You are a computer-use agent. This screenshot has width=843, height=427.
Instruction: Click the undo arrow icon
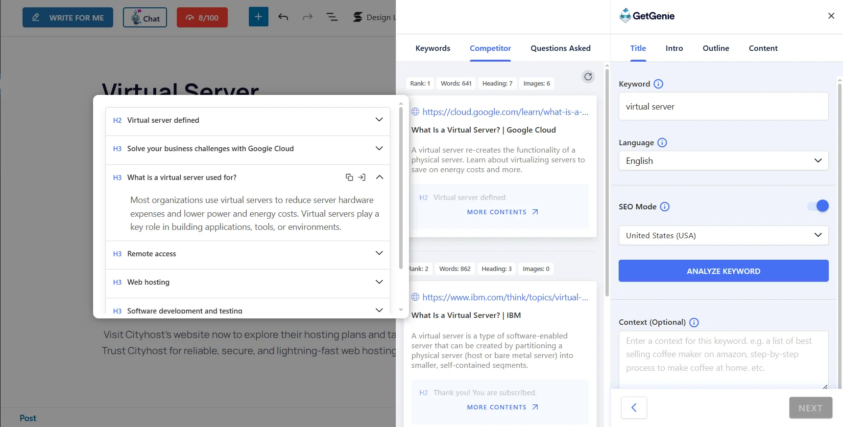(283, 17)
